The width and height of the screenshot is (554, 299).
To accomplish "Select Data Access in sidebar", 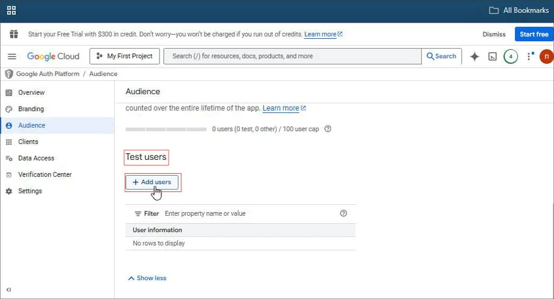I will 36,158.
